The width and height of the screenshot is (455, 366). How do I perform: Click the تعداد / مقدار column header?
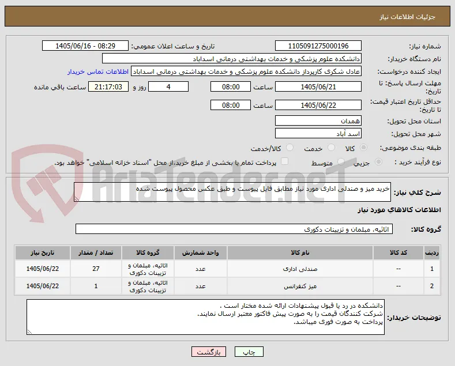click(x=96, y=253)
